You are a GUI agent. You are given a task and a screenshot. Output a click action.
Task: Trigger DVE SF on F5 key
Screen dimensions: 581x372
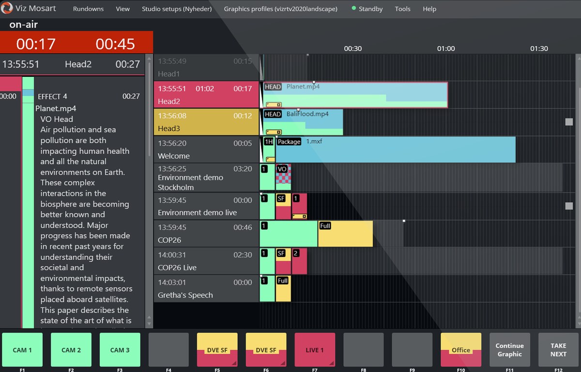point(217,350)
